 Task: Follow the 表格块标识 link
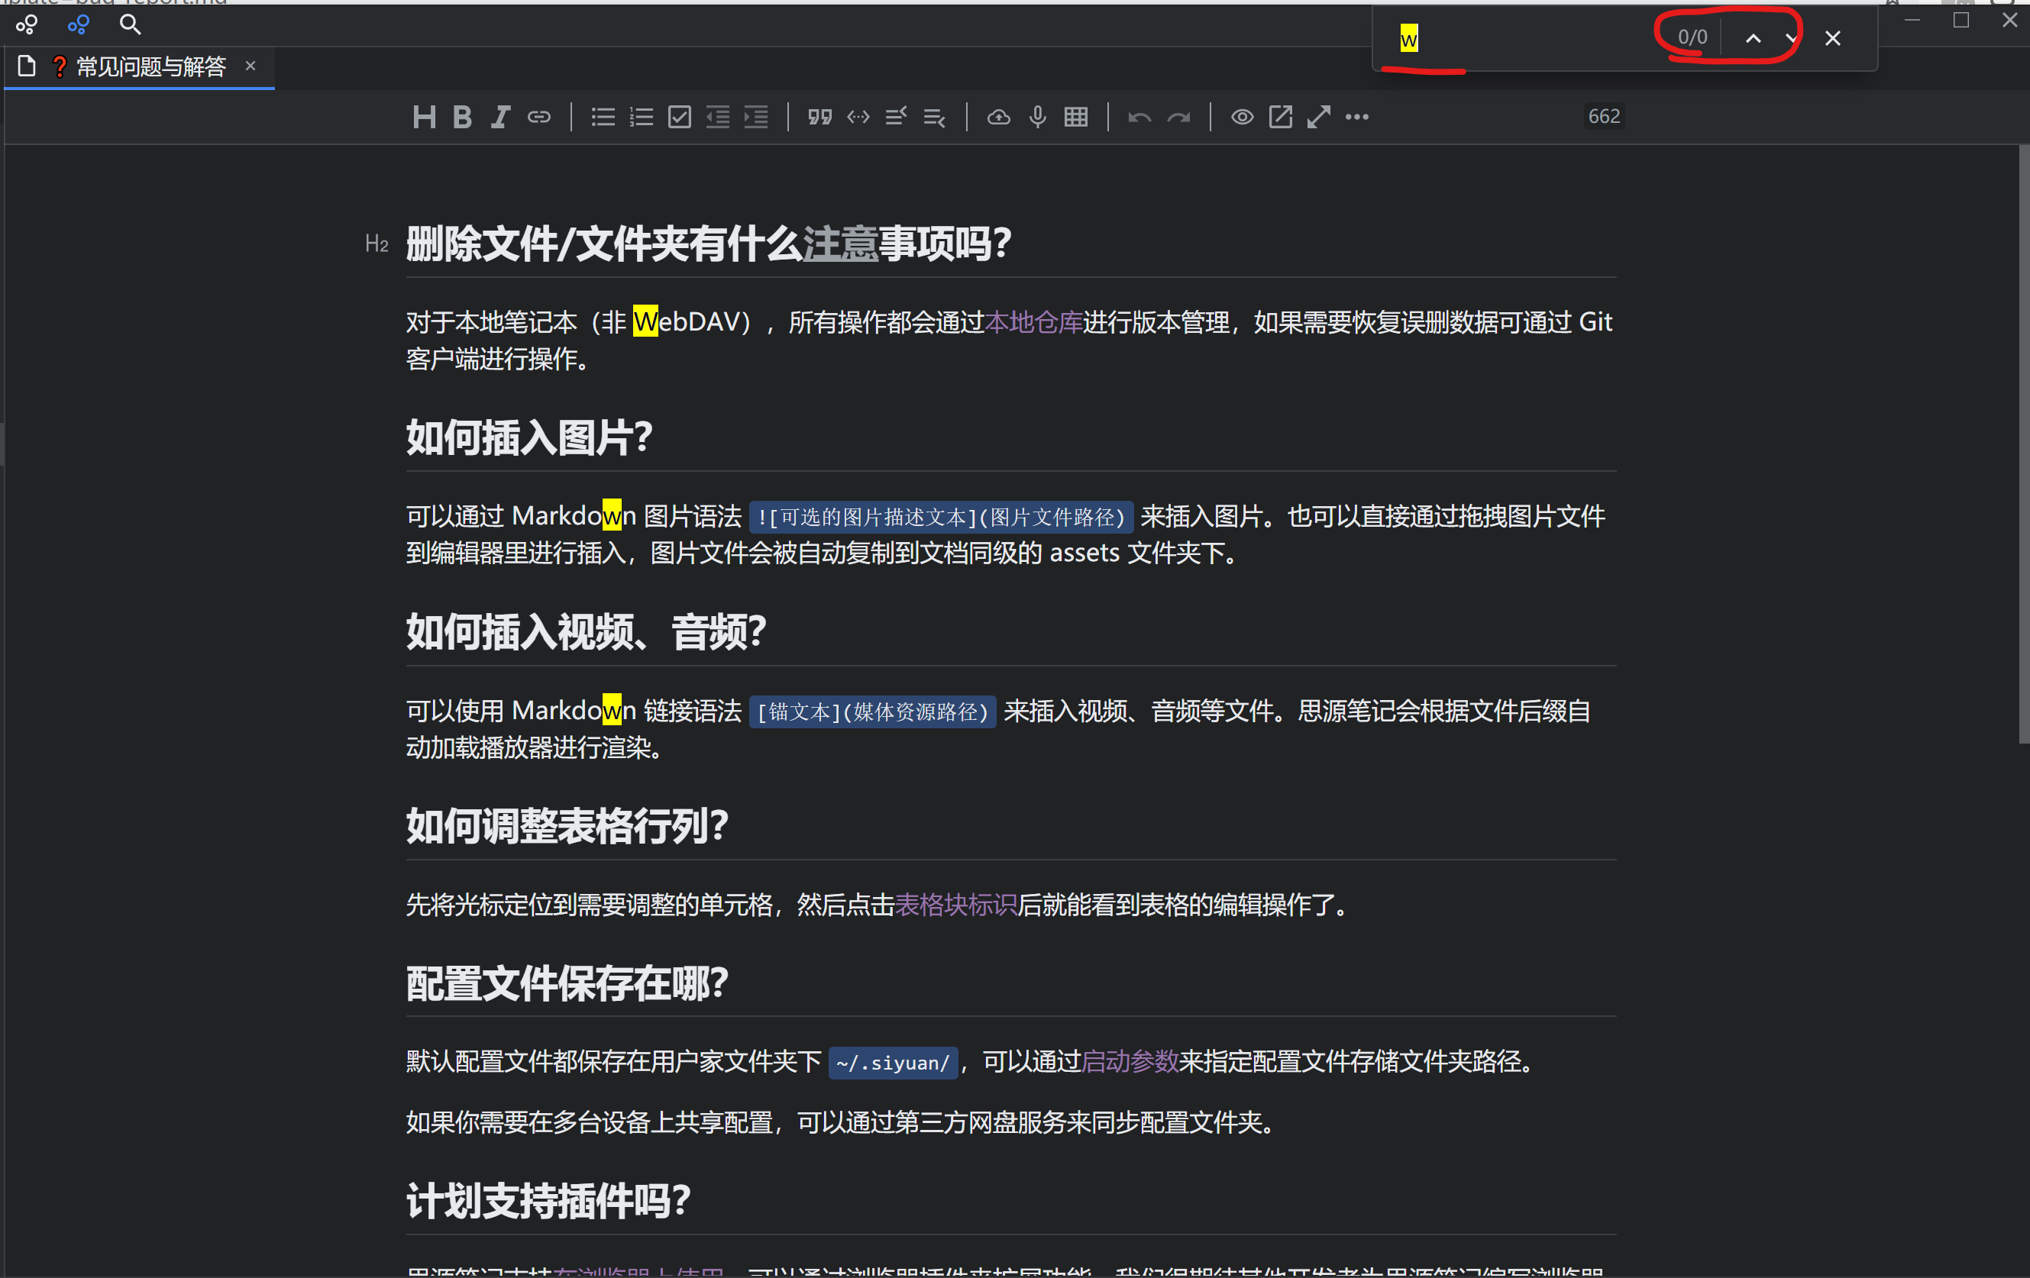pos(956,905)
